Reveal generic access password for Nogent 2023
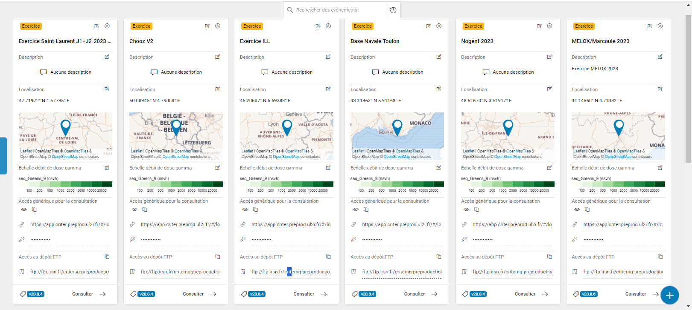 point(466,210)
